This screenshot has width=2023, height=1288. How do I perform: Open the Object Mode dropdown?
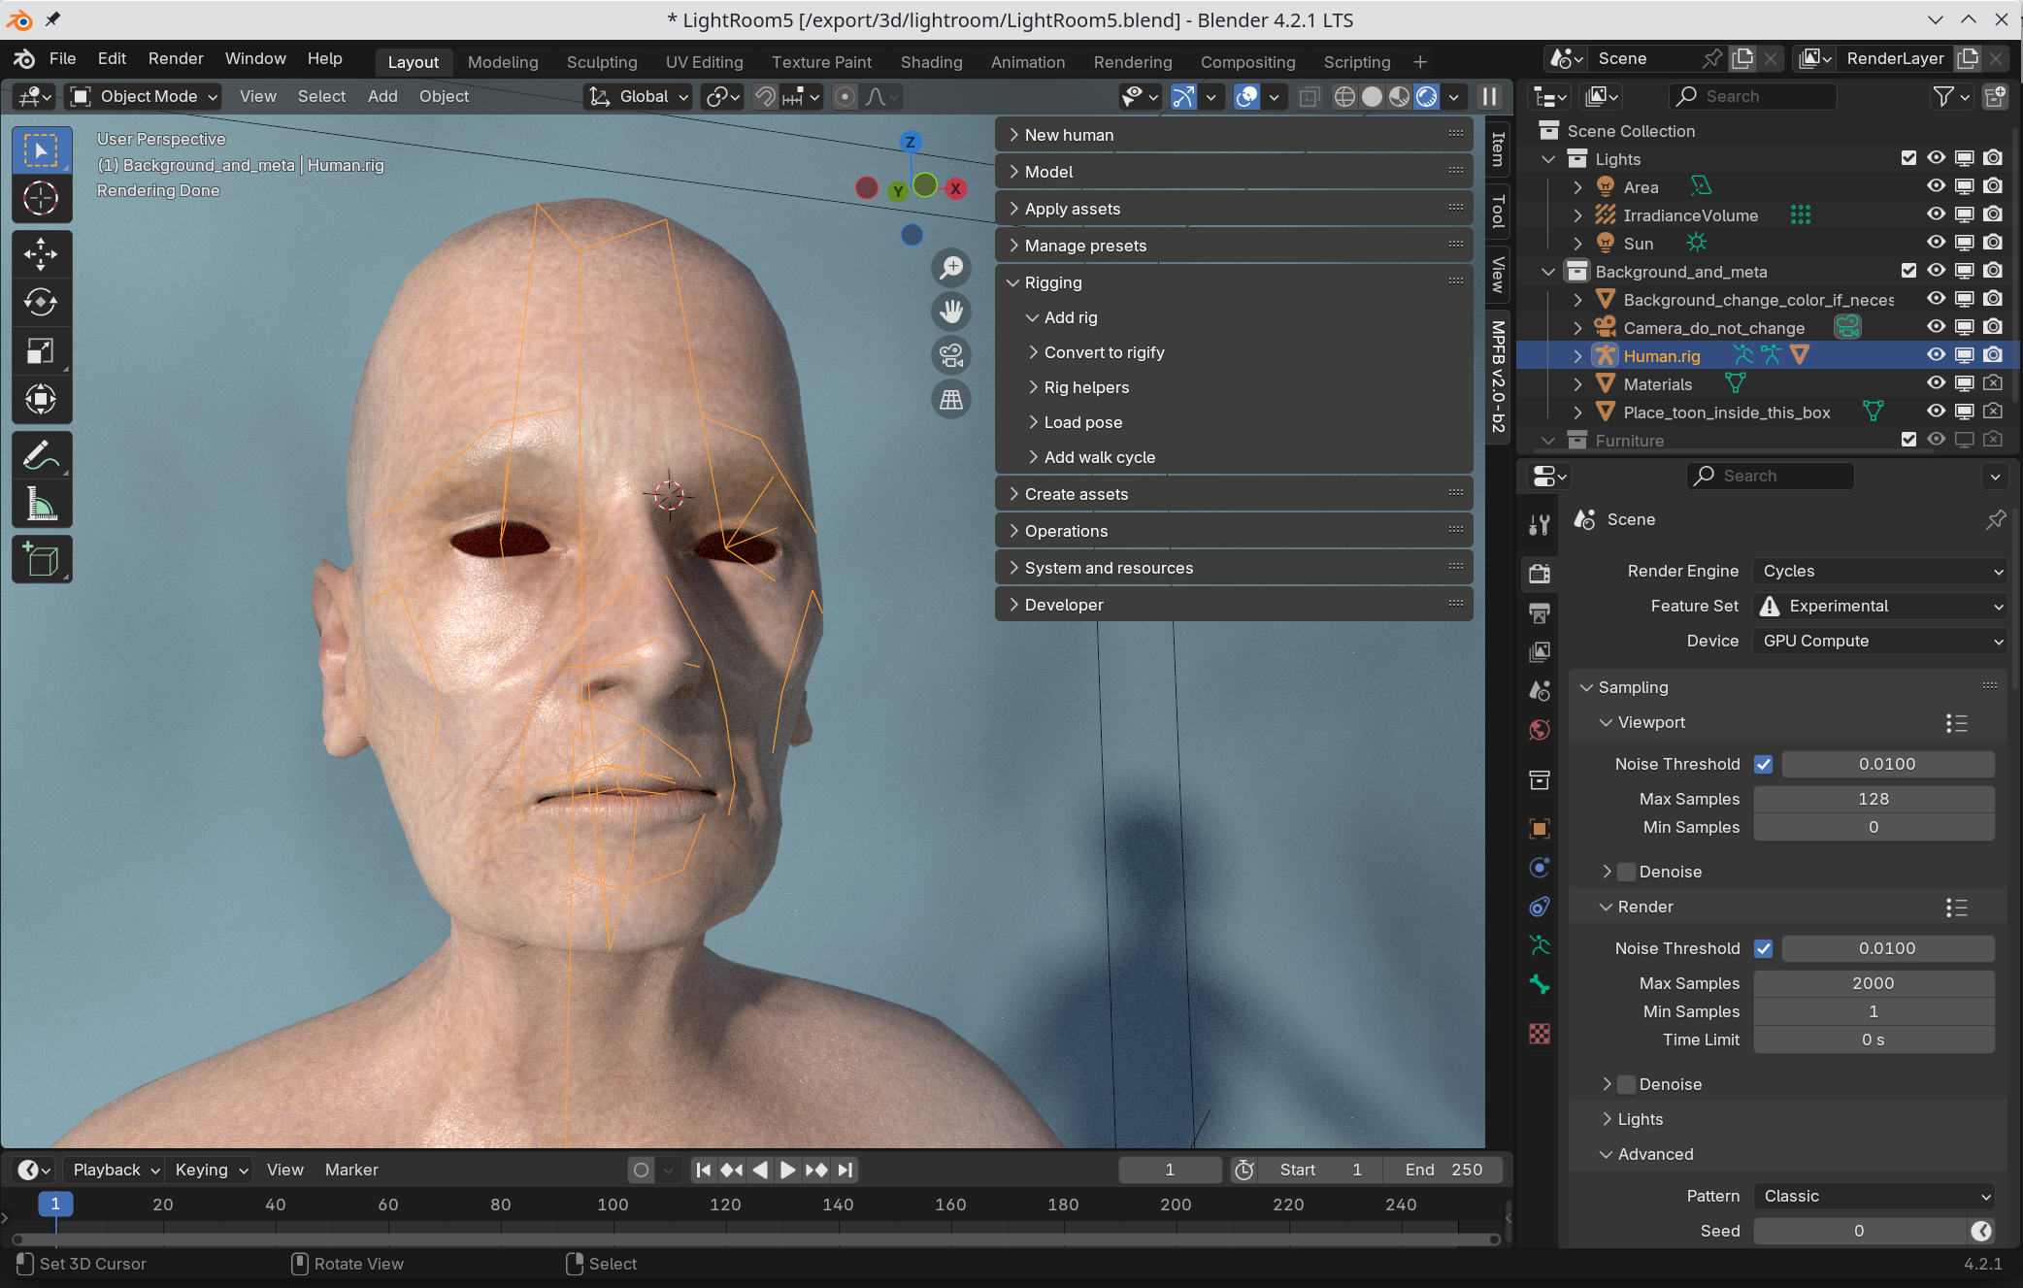pyautogui.click(x=145, y=96)
